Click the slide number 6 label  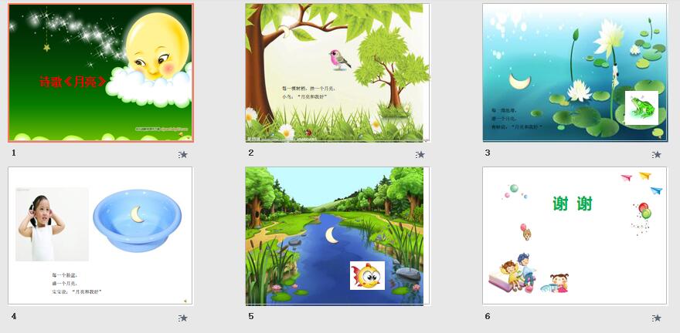point(488,316)
